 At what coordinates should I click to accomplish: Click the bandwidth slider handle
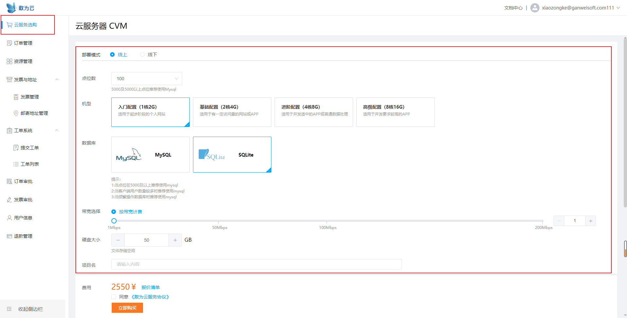click(x=114, y=221)
